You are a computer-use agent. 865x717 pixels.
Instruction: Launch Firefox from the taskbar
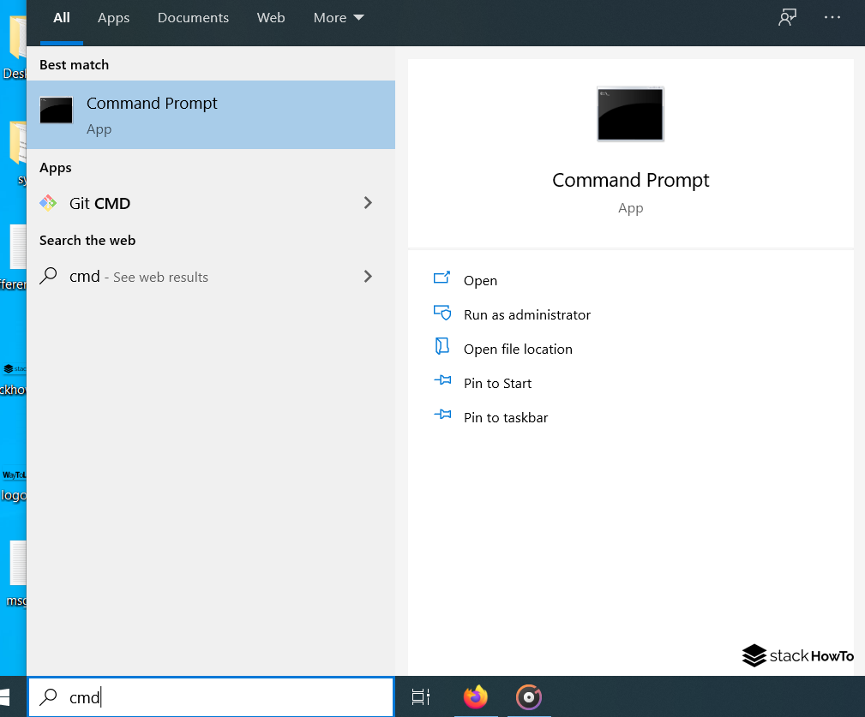pyautogui.click(x=476, y=697)
